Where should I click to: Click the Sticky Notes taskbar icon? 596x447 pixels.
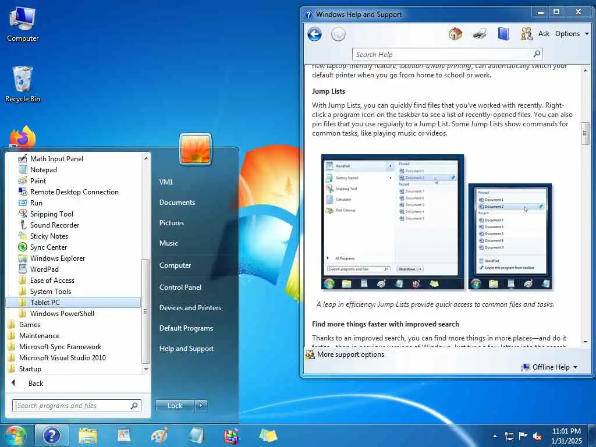coord(268,436)
